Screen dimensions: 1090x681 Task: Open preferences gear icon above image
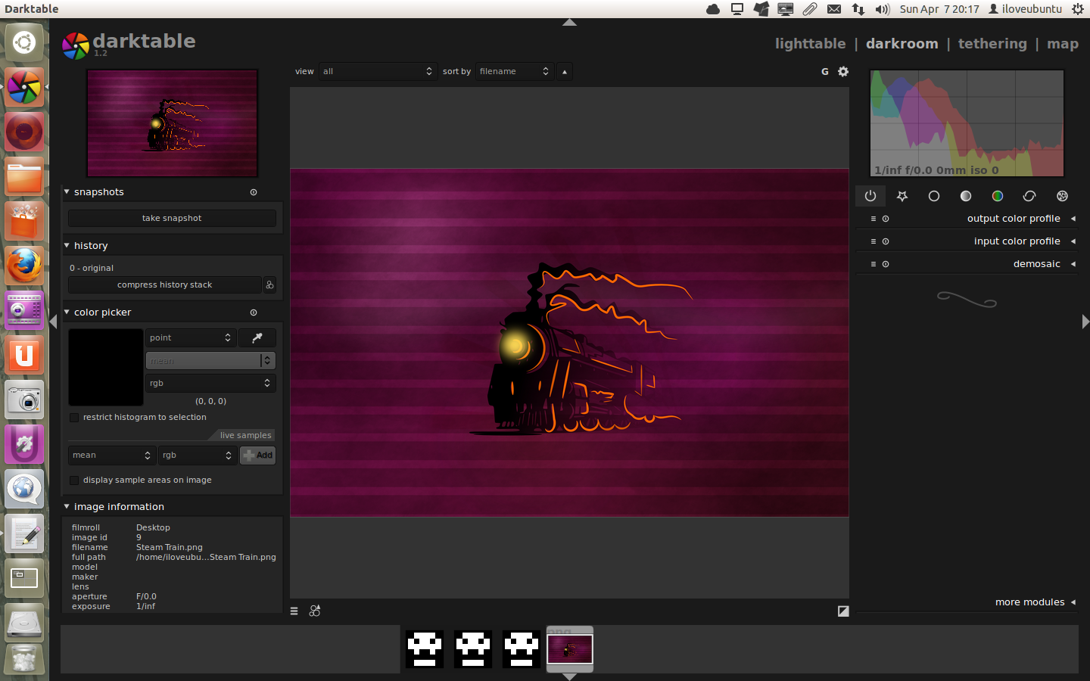point(843,71)
